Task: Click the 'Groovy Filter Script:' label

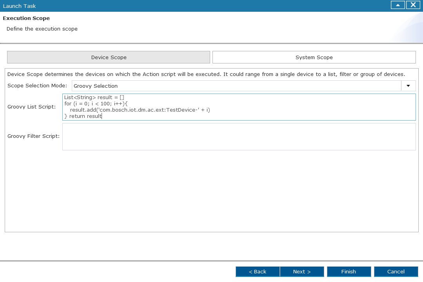Action: [x=33, y=136]
